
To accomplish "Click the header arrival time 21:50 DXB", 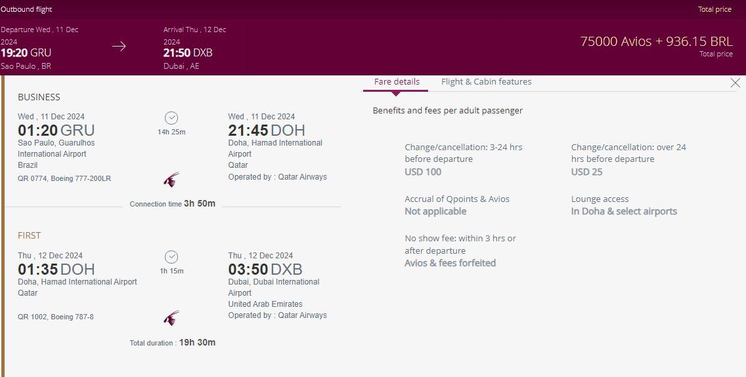I will pos(188,53).
